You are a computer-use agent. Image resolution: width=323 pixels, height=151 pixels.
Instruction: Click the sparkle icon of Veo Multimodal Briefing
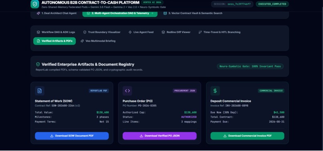tap(82, 41)
